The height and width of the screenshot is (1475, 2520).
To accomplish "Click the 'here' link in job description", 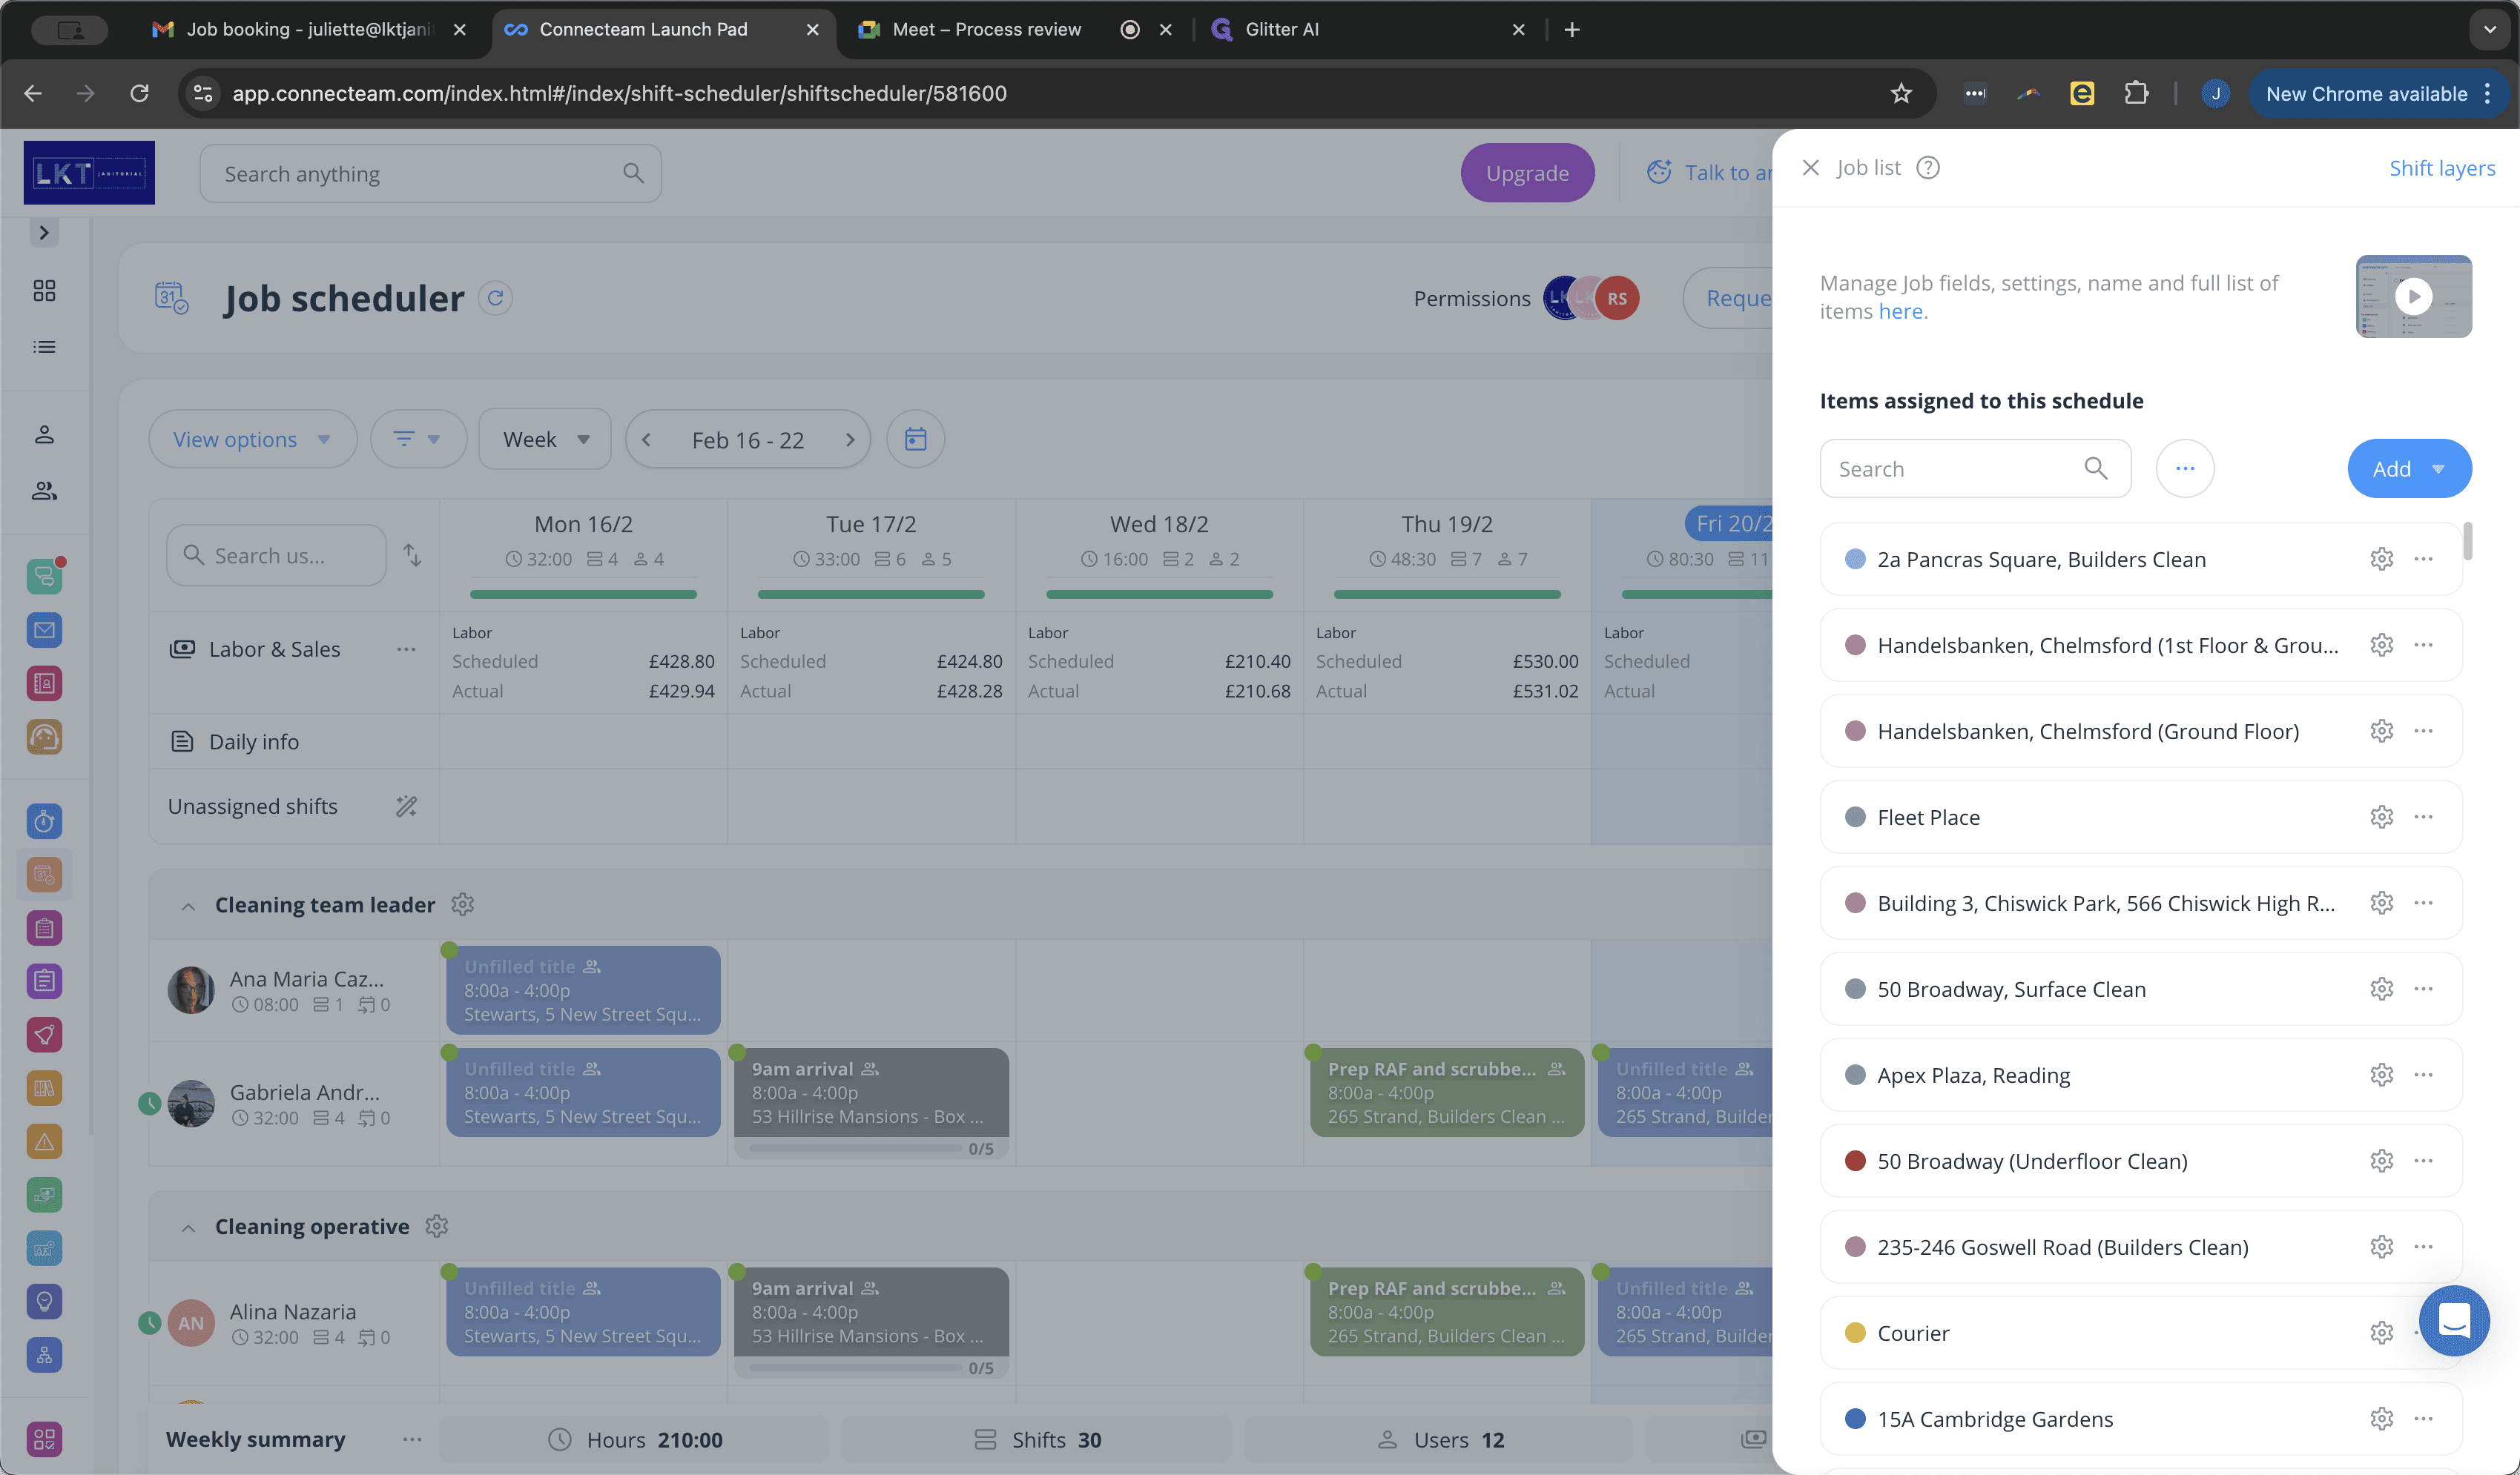I will (1900, 311).
